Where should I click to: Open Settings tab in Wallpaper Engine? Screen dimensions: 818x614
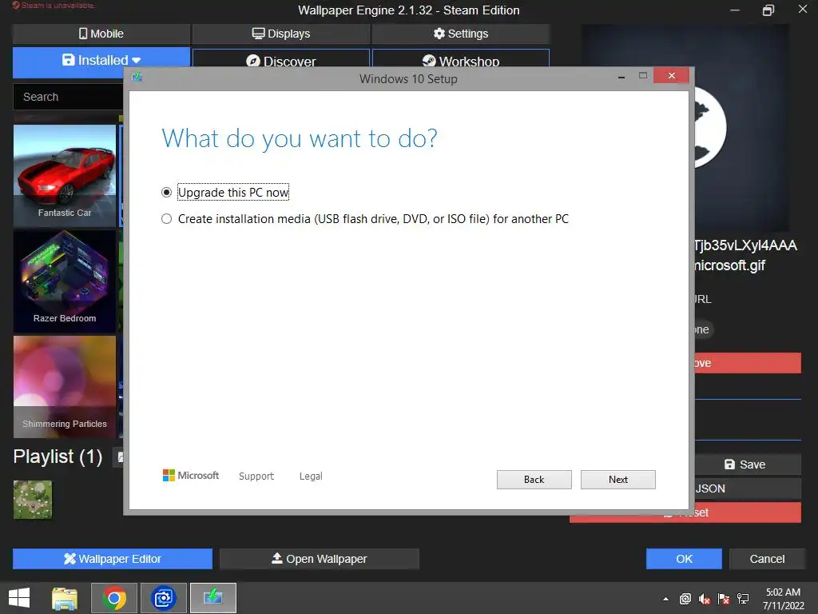(461, 34)
